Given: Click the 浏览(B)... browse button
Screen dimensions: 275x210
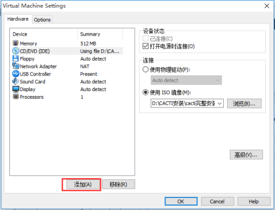Looking at the screenshot, I should coord(244,104).
